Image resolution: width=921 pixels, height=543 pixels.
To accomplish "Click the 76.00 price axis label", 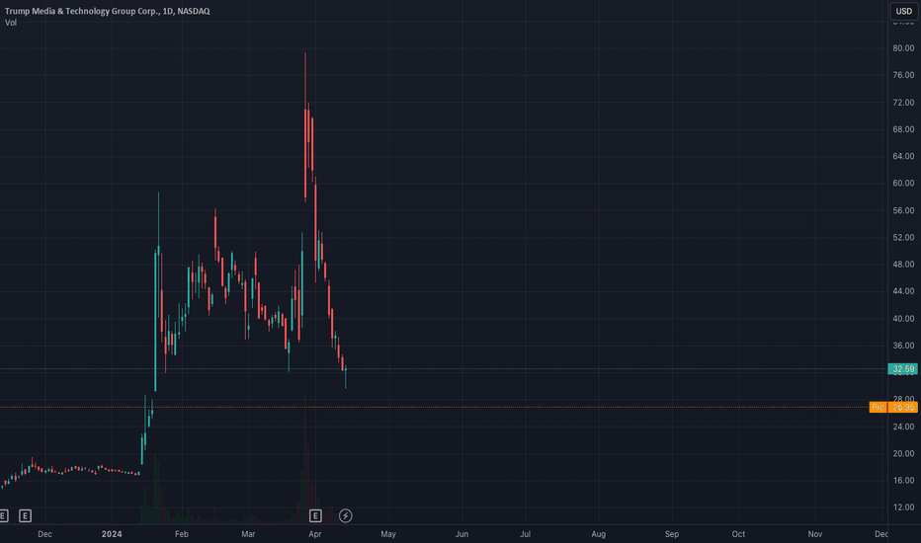I will click(903, 75).
